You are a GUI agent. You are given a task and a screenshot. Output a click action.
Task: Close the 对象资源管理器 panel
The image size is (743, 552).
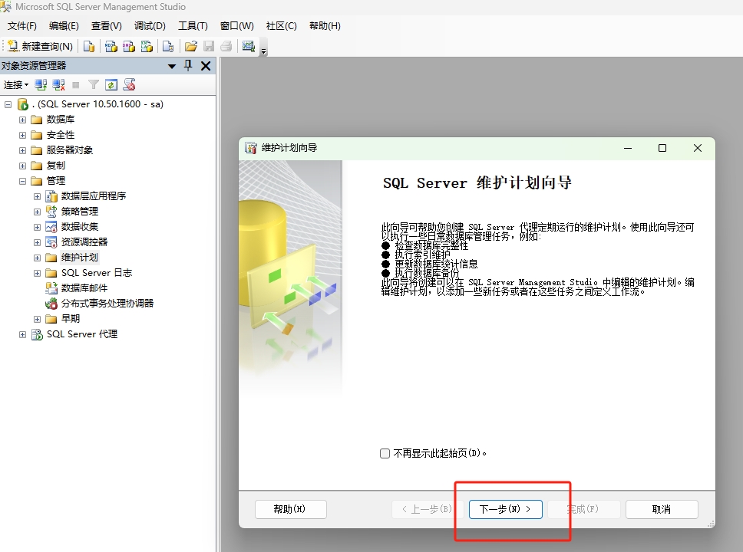[206, 66]
